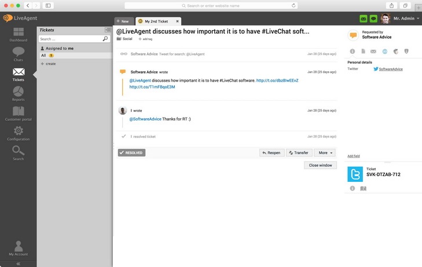Click the Safari address bar

pyautogui.click(x=211, y=6)
